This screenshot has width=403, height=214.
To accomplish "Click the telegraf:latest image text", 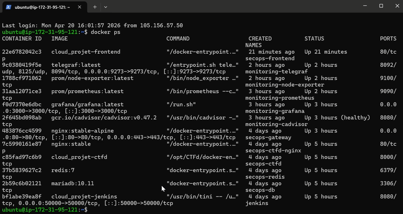I will 76,65.
